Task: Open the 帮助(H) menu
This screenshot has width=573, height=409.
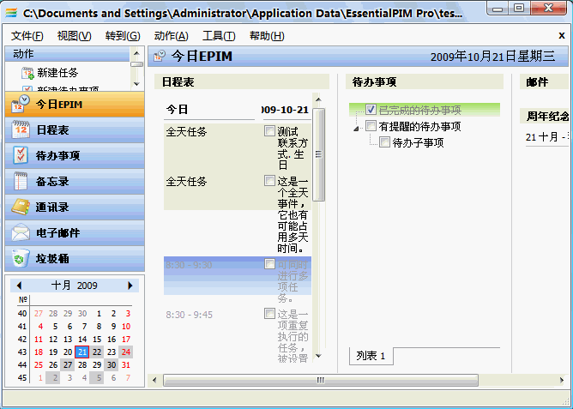Action: [x=267, y=36]
